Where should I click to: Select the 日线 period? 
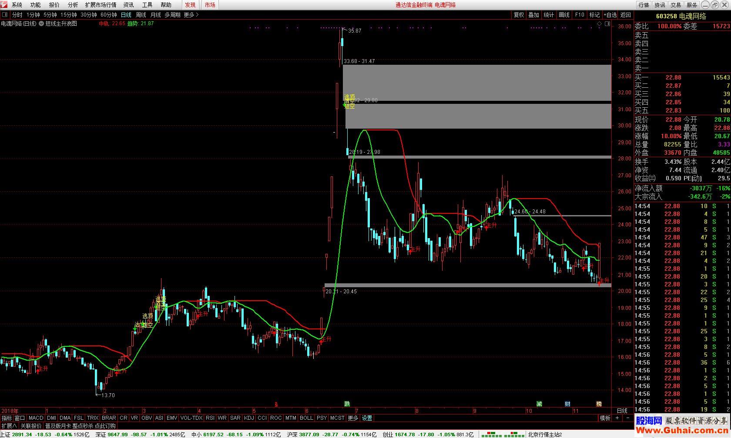[126, 15]
